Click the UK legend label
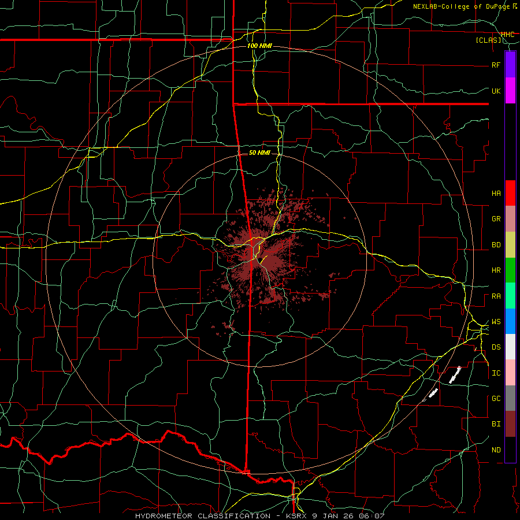520x520 pixels. click(x=496, y=91)
